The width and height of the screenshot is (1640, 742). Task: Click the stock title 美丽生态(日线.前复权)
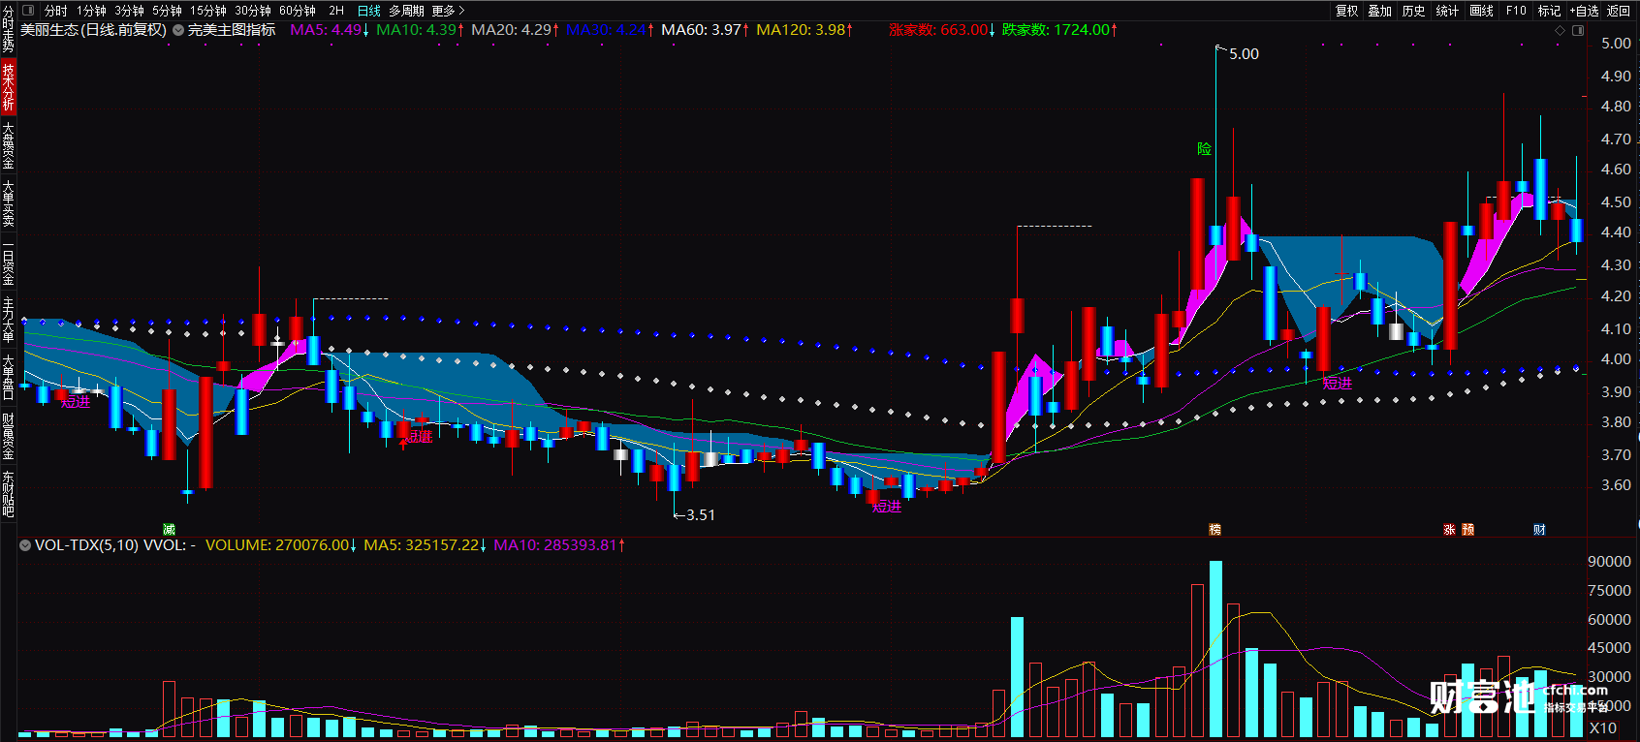point(93,30)
